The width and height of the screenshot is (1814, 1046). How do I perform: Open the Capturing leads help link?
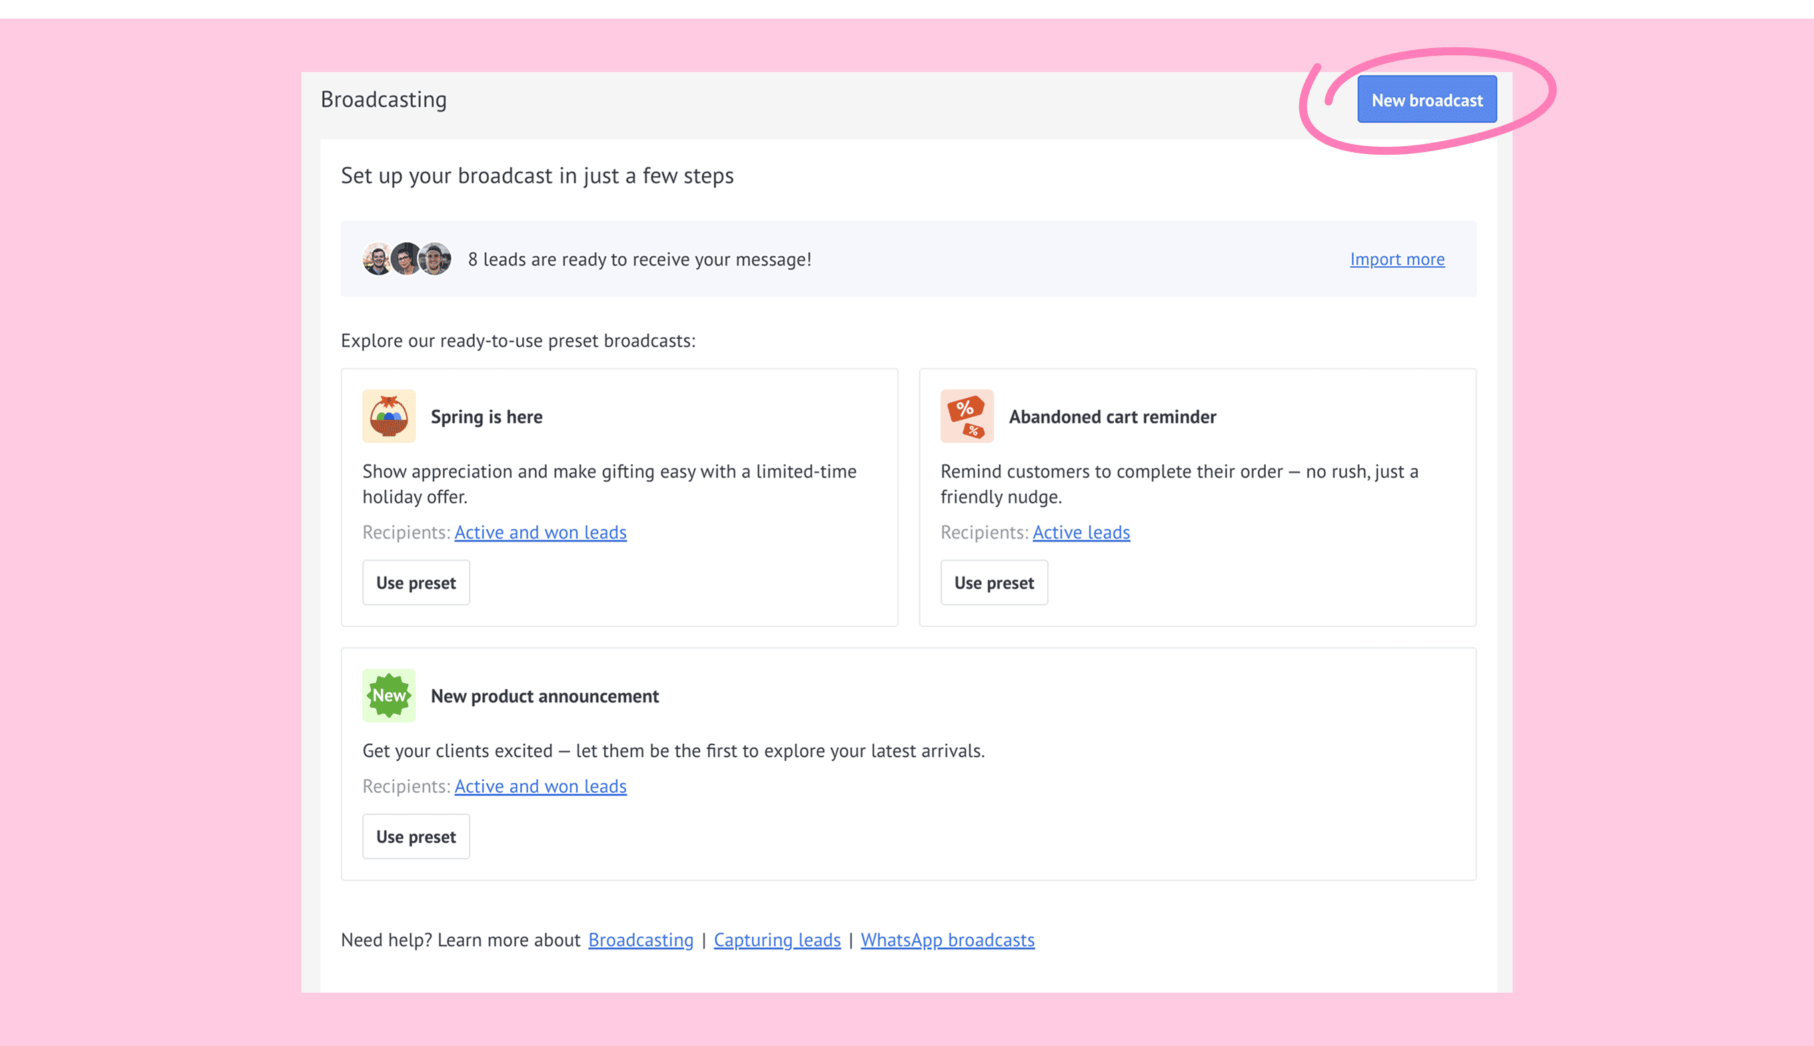pyautogui.click(x=777, y=940)
